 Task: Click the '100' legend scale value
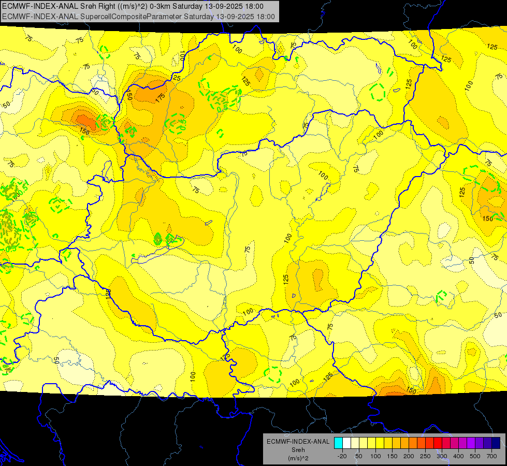pos(376,456)
